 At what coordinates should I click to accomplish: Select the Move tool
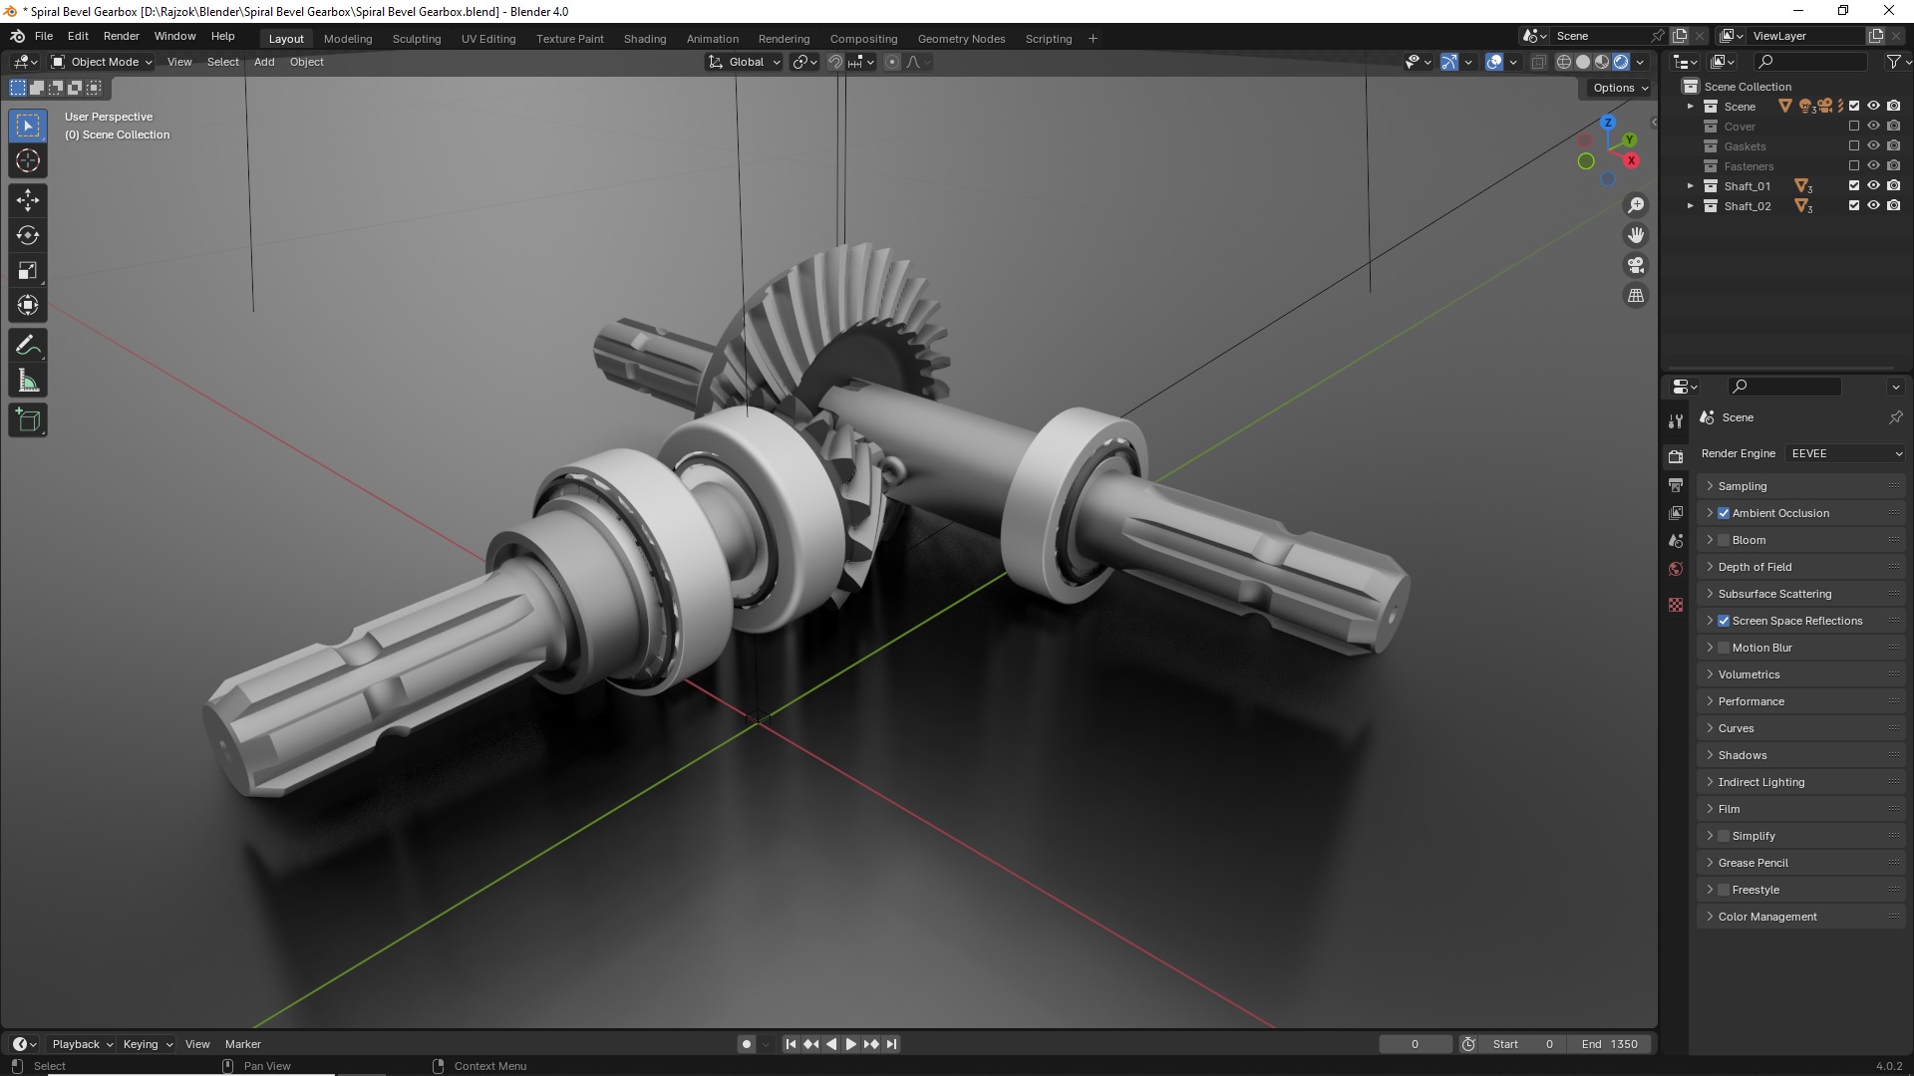click(x=27, y=200)
